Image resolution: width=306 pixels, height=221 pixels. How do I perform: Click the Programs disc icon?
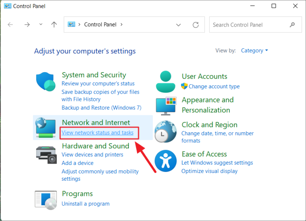46,200
